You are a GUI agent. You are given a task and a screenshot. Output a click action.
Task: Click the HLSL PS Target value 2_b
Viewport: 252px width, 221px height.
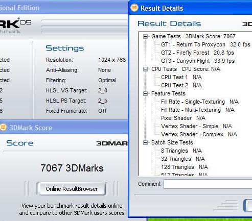click(103, 101)
